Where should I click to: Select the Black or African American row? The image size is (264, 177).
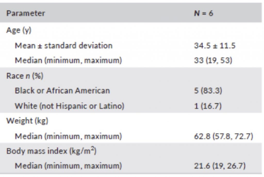pyautogui.click(x=131, y=91)
